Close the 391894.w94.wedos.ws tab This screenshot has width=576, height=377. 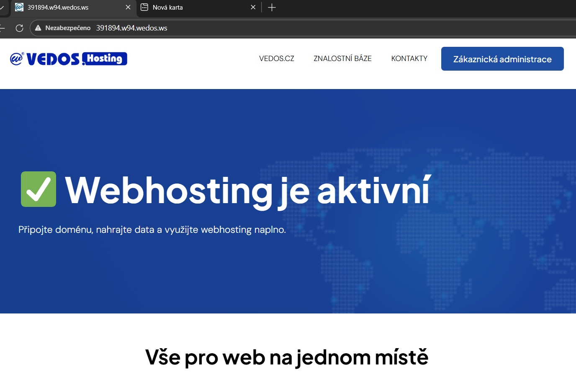128,7
